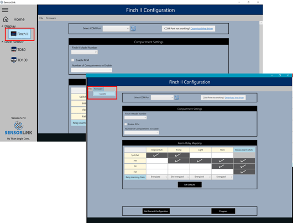This screenshot has width=293, height=223.
Task: Refresh COM ports in the back window
Action: (133, 28)
